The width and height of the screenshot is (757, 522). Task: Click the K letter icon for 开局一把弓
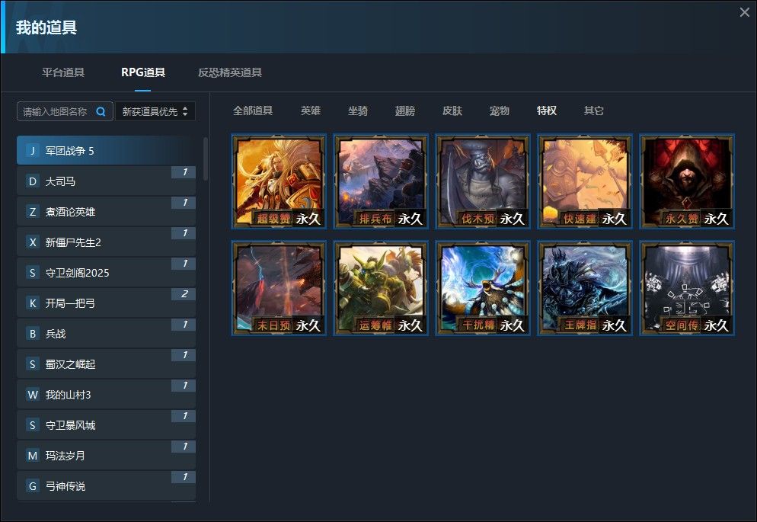32,303
